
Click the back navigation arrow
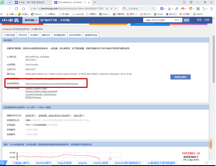tap(3, 9)
